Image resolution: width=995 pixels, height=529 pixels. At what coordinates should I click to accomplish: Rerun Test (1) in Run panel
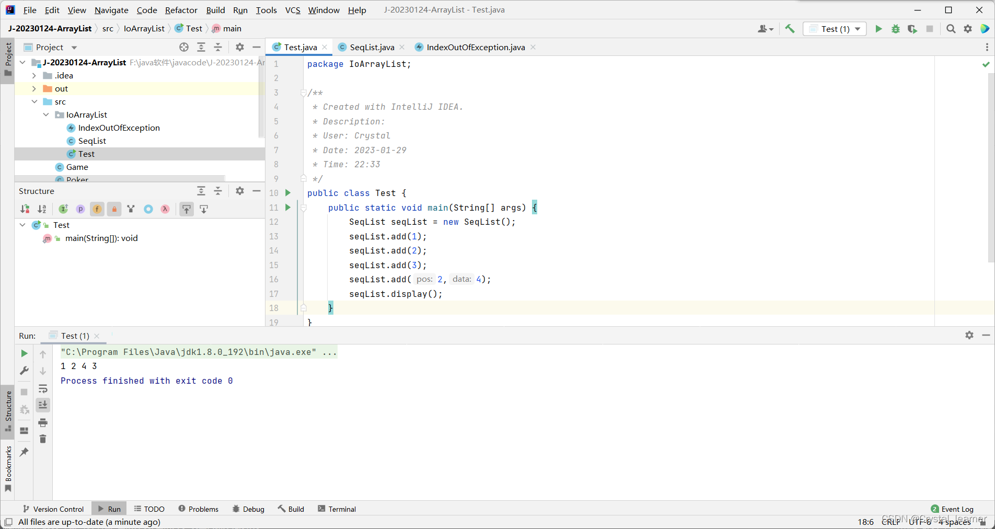coord(24,353)
